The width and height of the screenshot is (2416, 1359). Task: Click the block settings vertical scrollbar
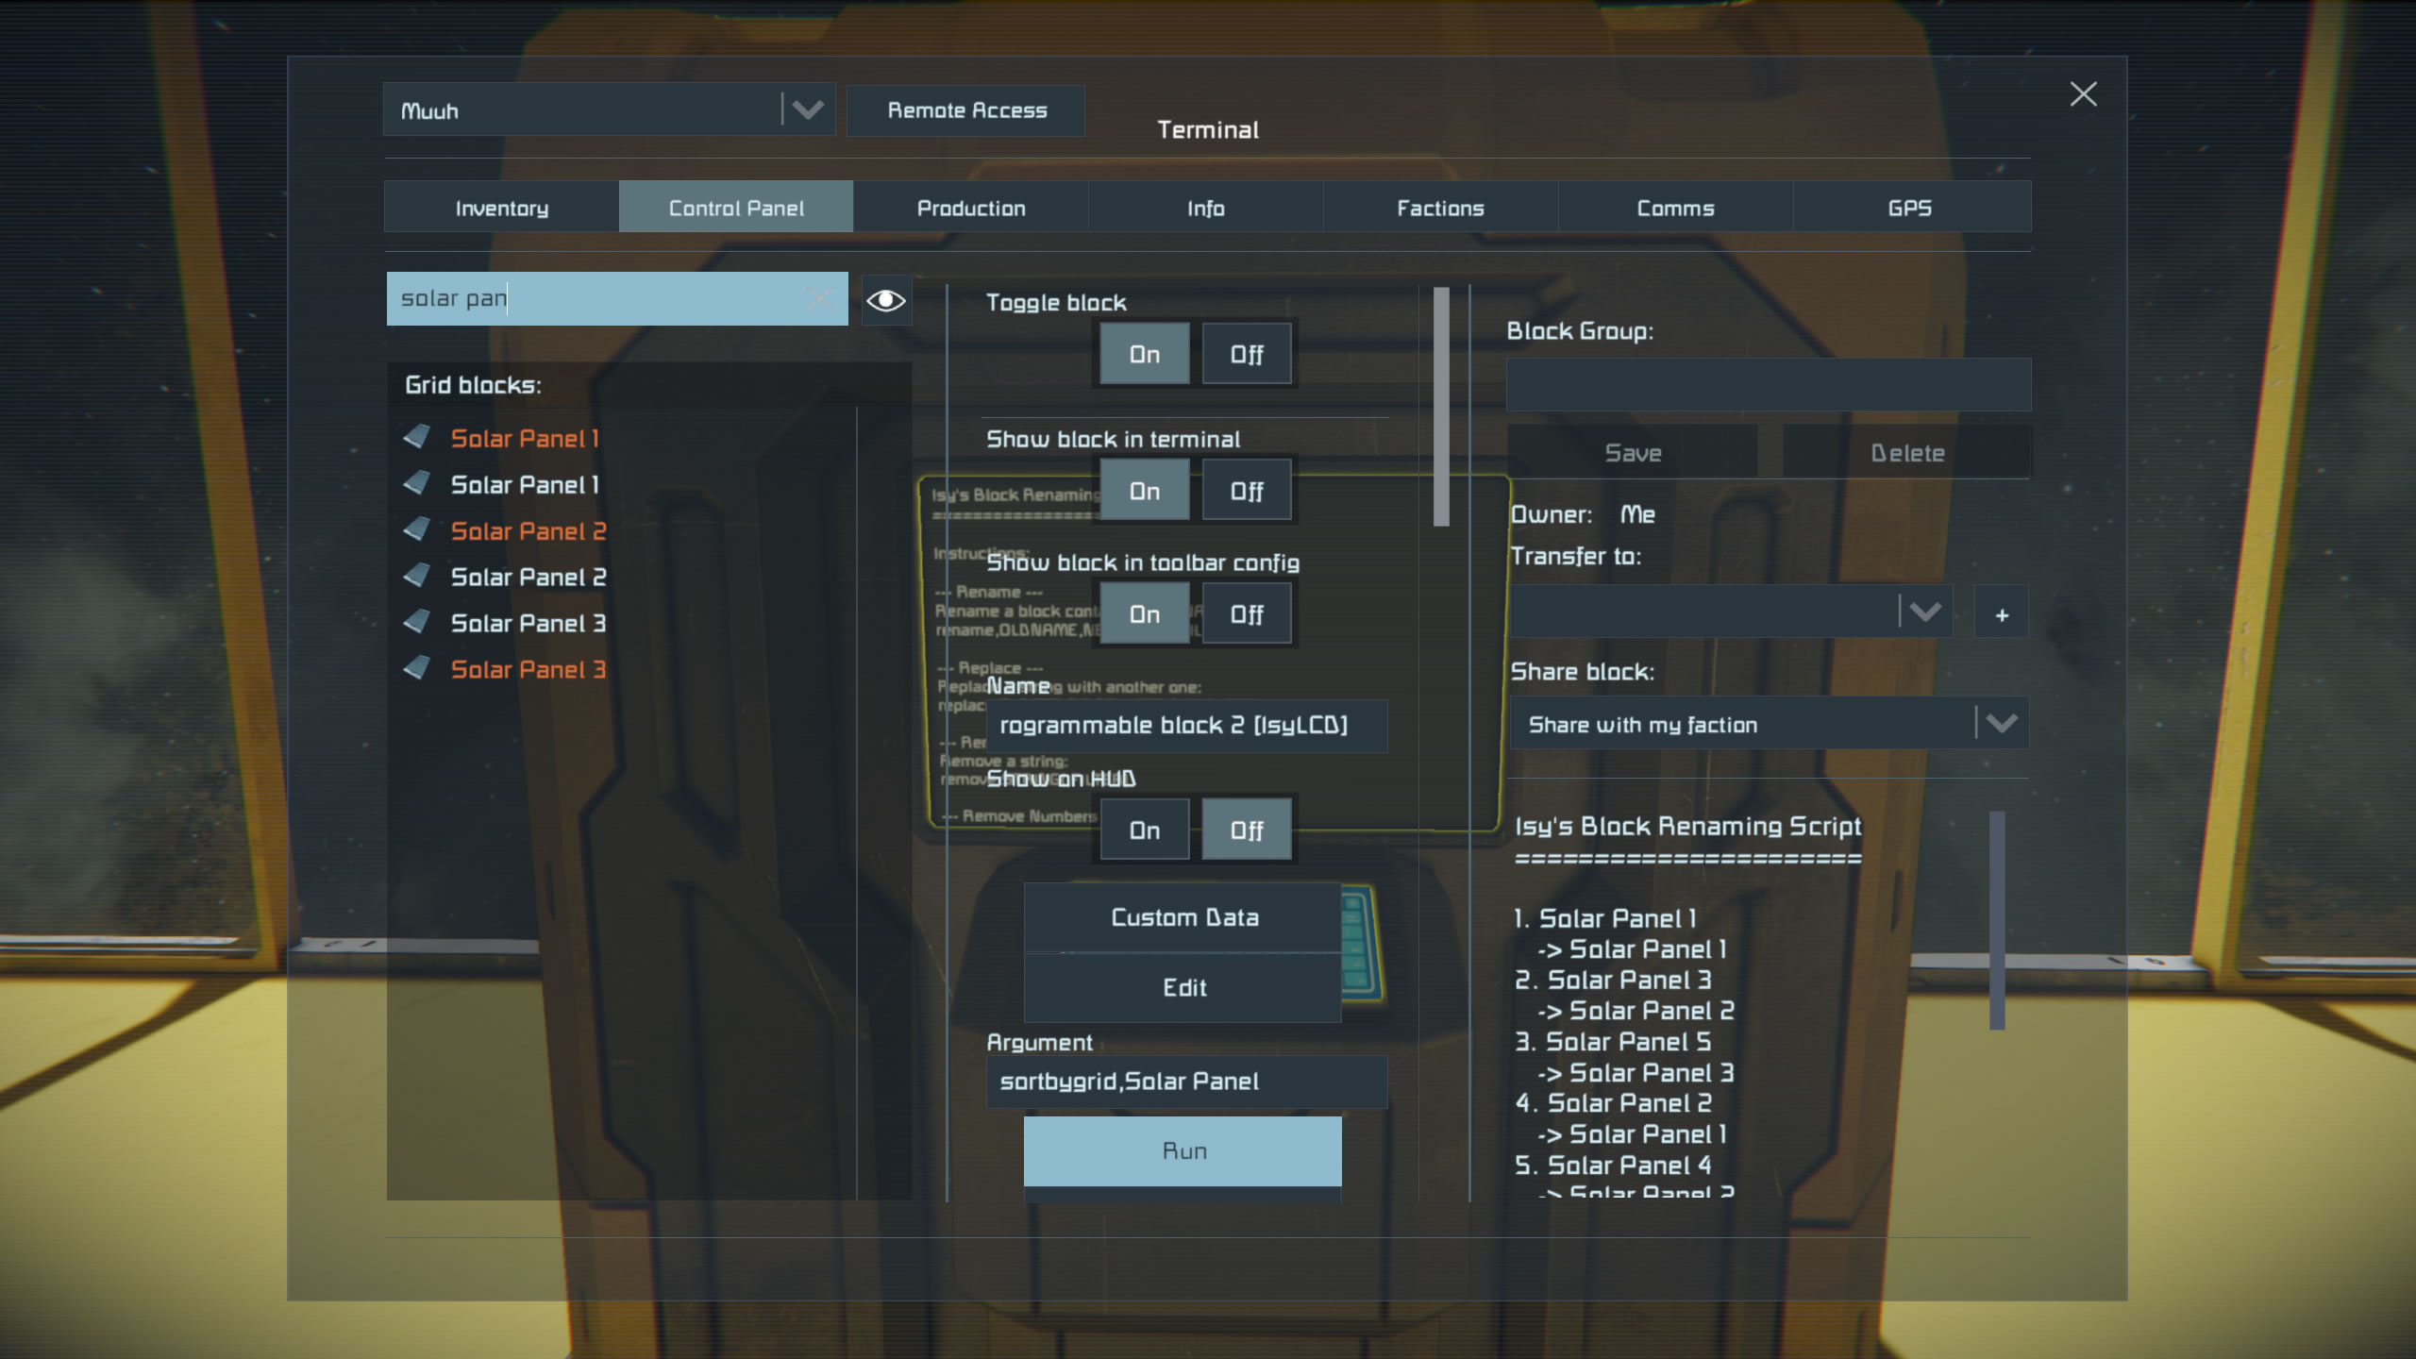pyautogui.click(x=1441, y=406)
